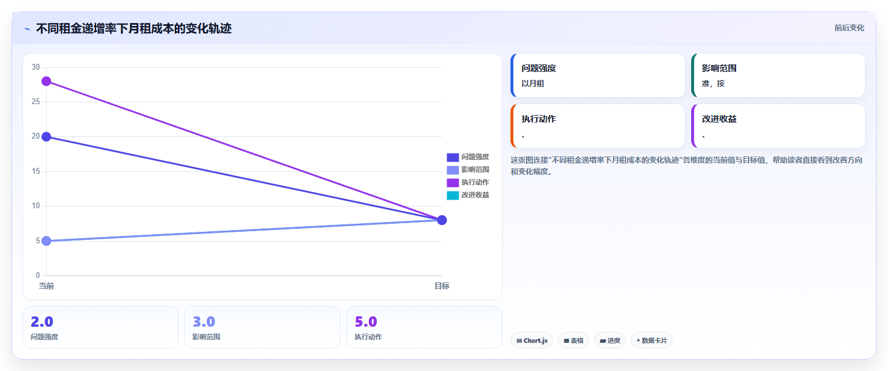Click the text 以月租 in first card
The width and height of the screenshot is (888, 371).
click(x=533, y=83)
